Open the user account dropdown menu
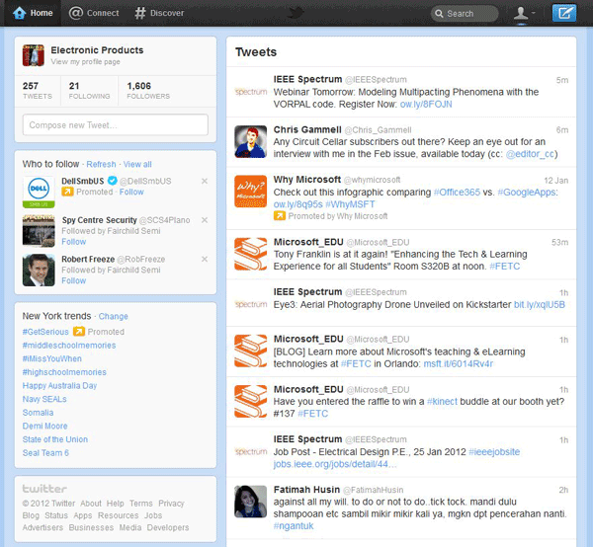593x547 pixels. coord(524,13)
